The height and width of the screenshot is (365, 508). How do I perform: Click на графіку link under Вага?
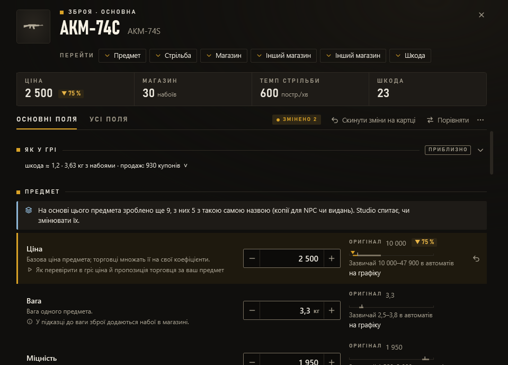365,325
